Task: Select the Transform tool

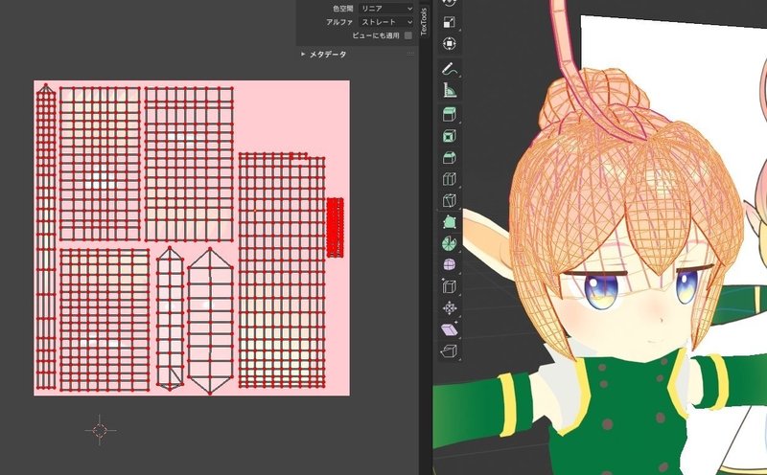Action: [x=449, y=43]
